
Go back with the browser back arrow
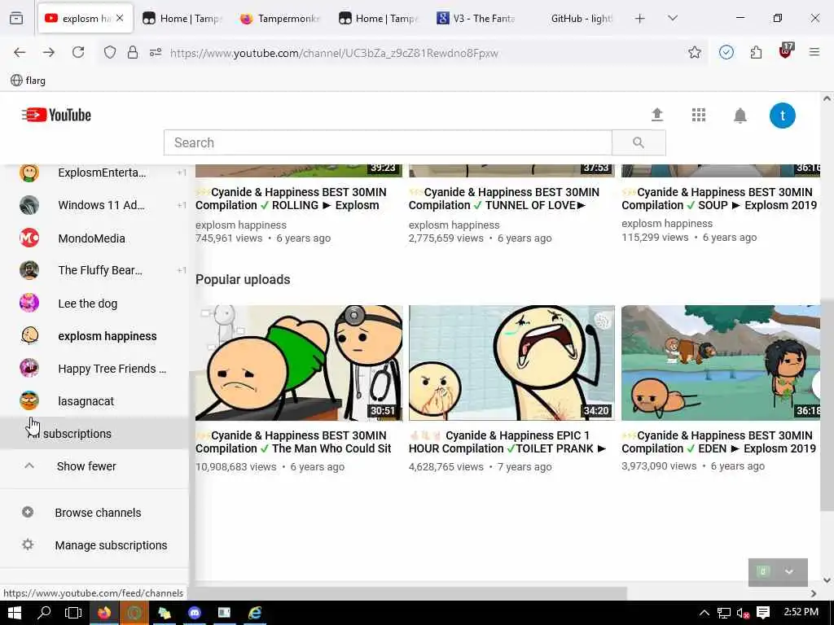coord(20,52)
